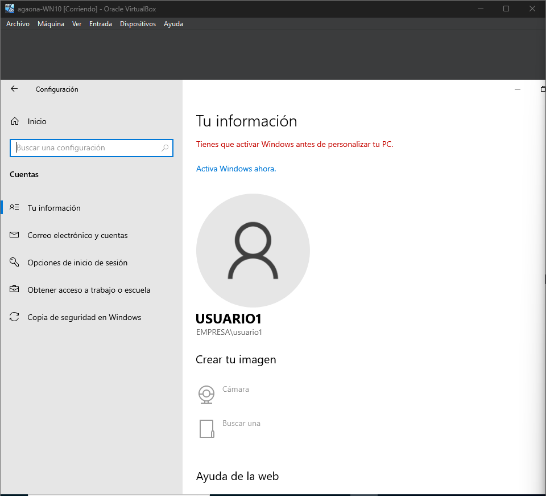
Task: Click the envelope icon for Correo electrónico
Action: (x=15, y=235)
